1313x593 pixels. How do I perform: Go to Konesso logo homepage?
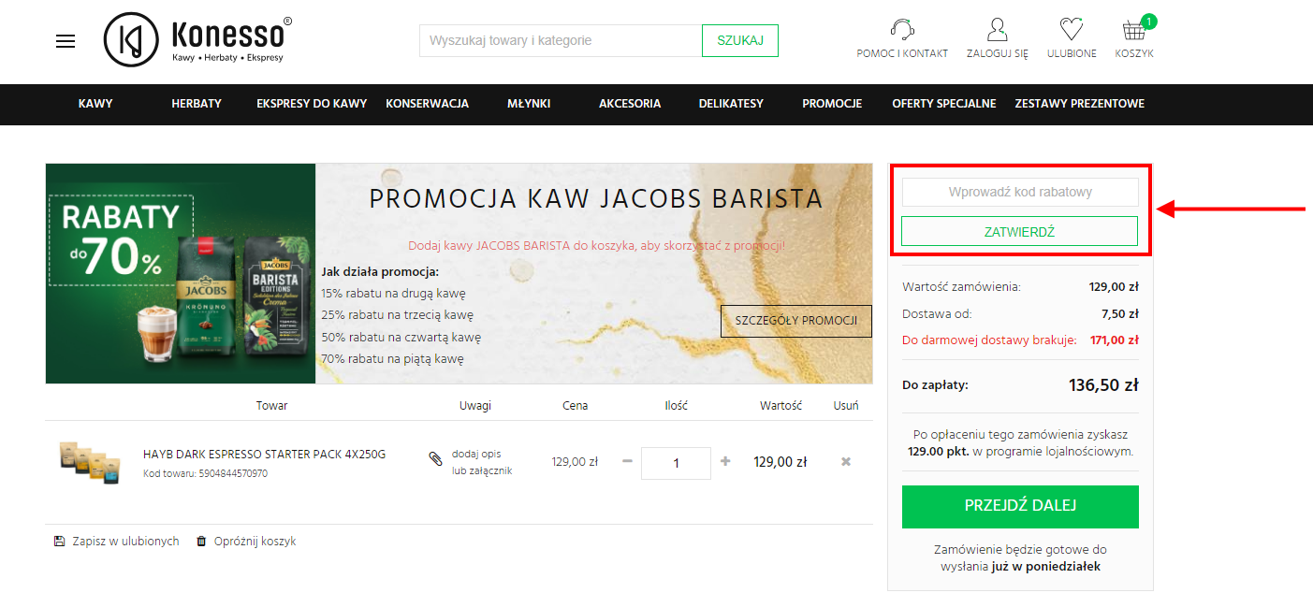[x=197, y=40]
